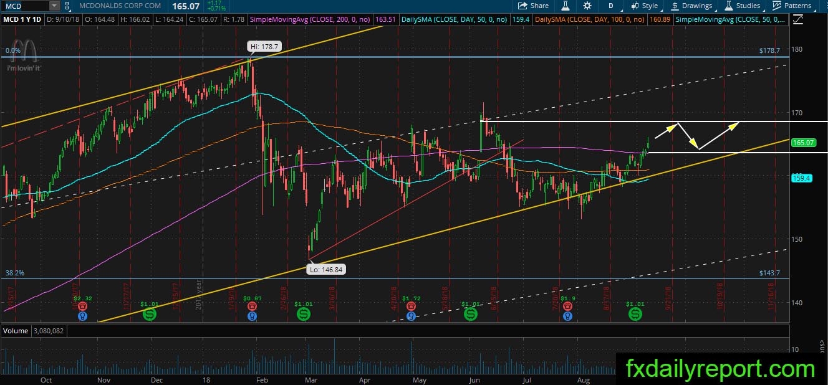Click the earnings phone icon labeled $1.72
The image size is (828, 385).
tap(411, 307)
